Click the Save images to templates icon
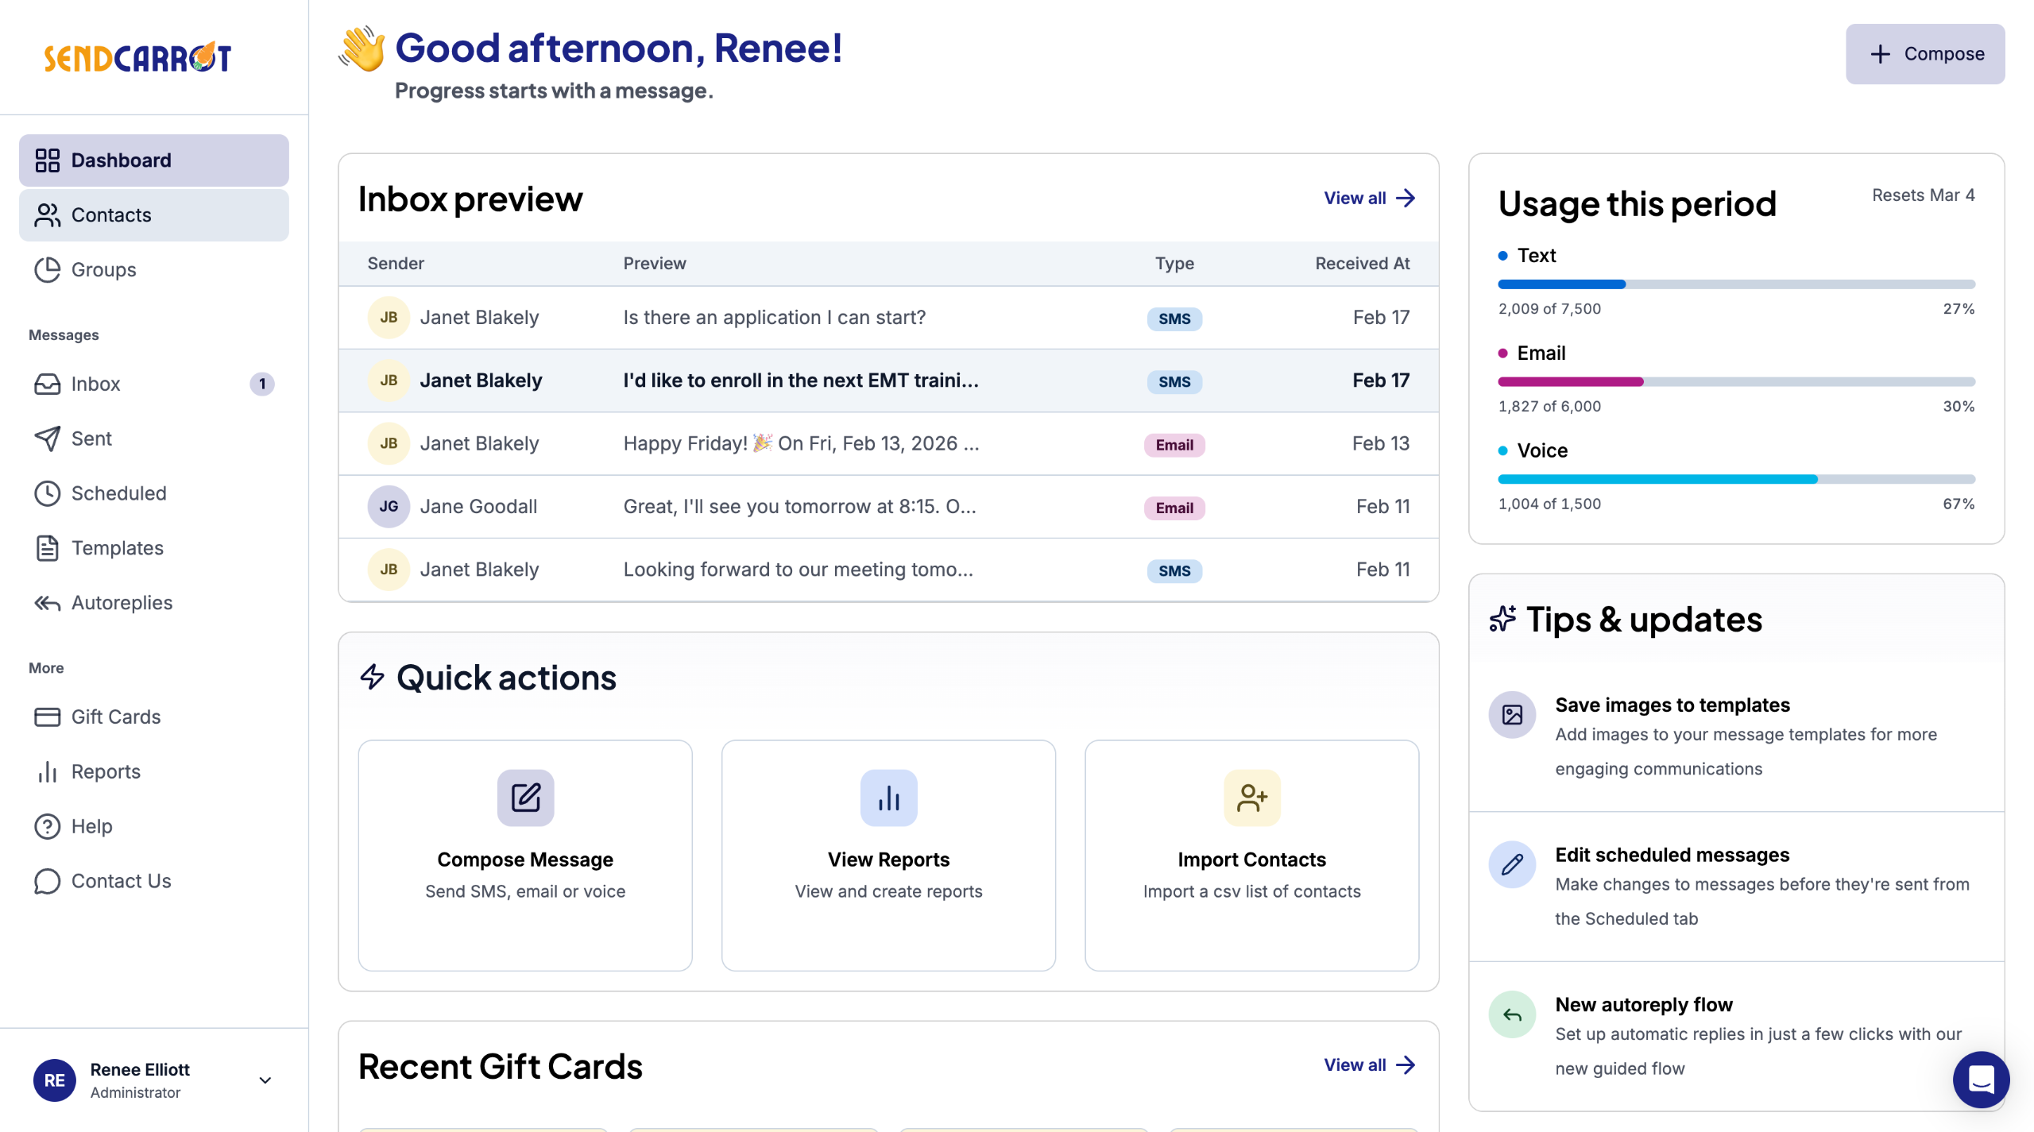Screen dimensions: 2034x1132 tap(1512, 715)
